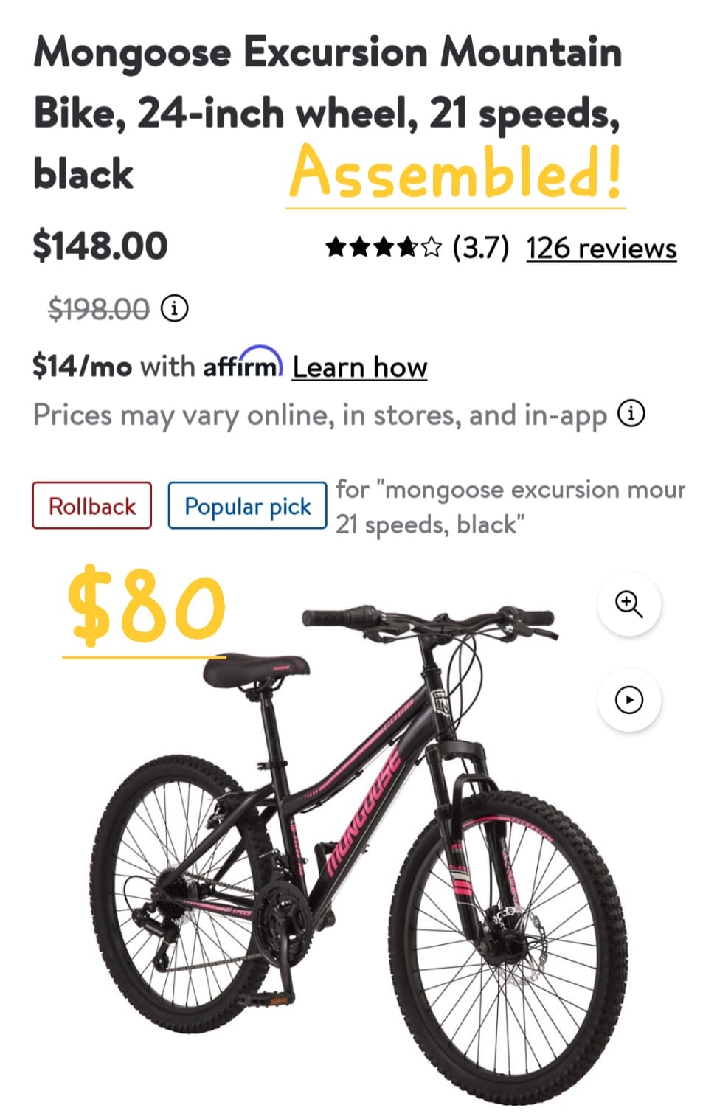Click the yellow 'Assembled!' handwritten note
This screenshot has height=1119, width=717.
(456, 173)
